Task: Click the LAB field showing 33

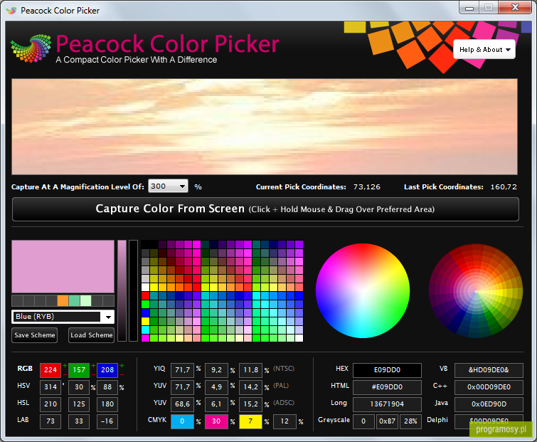Action: pyautogui.click(x=79, y=421)
